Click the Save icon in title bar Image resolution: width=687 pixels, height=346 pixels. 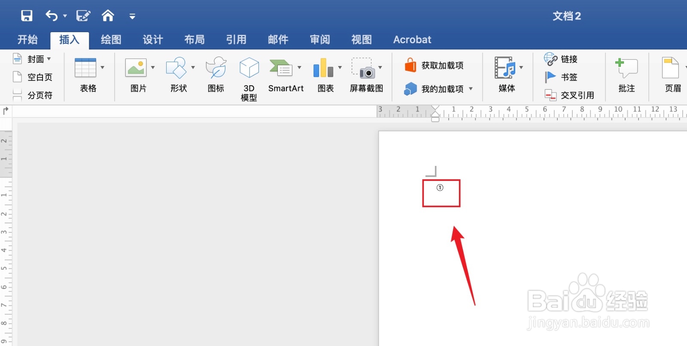click(27, 16)
